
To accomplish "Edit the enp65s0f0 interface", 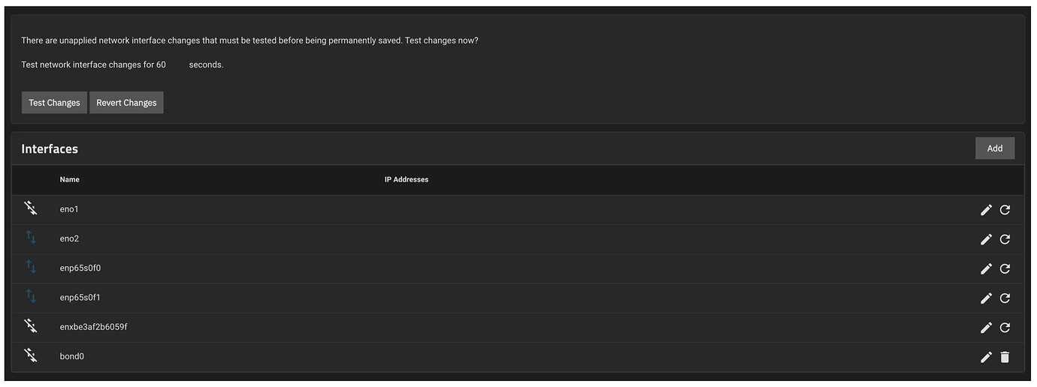I will [x=987, y=268].
